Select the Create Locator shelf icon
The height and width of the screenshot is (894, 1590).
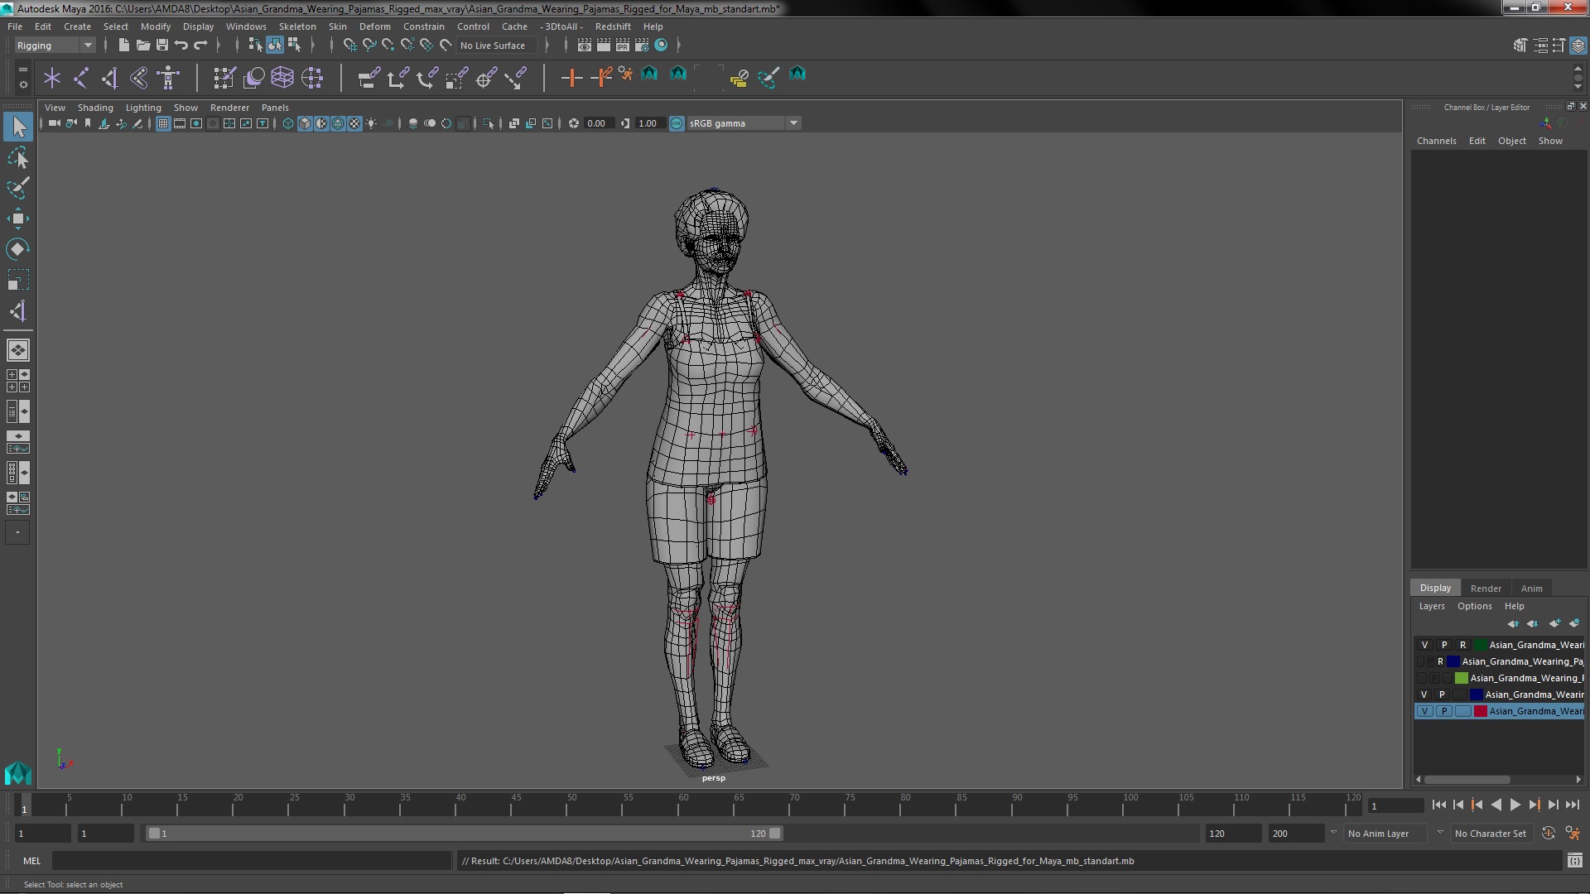tap(52, 79)
